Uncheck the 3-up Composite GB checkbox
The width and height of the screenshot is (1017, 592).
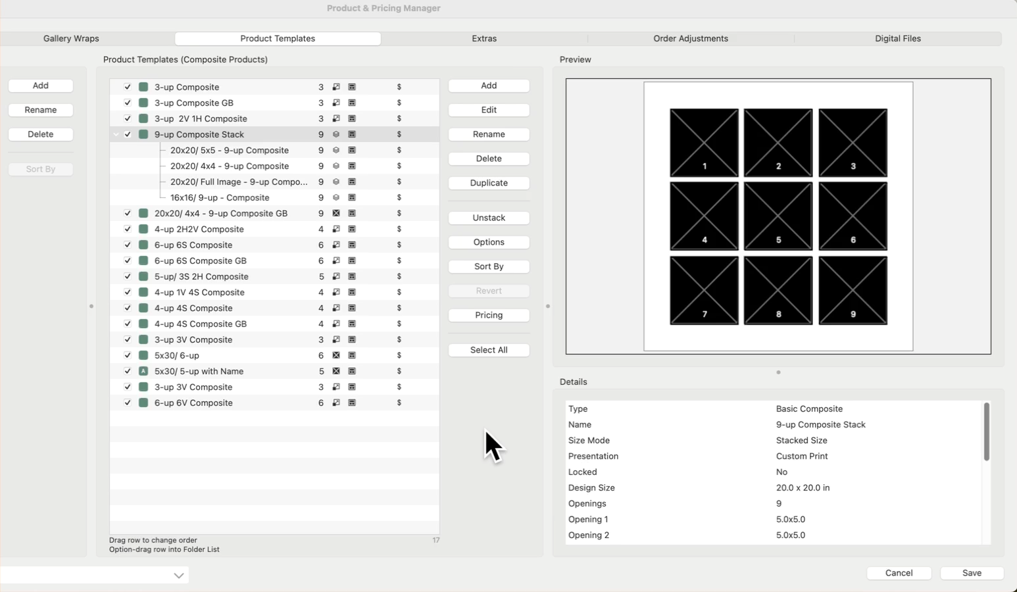[128, 103]
